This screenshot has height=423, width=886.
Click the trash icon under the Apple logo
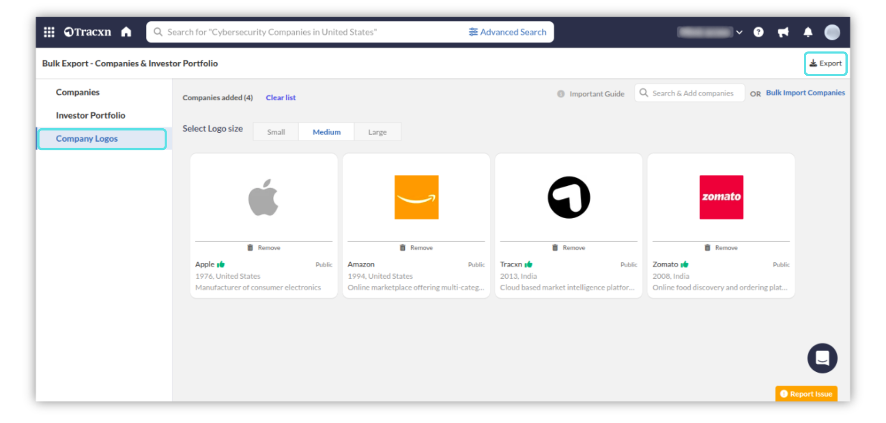(x=250, y=248)
